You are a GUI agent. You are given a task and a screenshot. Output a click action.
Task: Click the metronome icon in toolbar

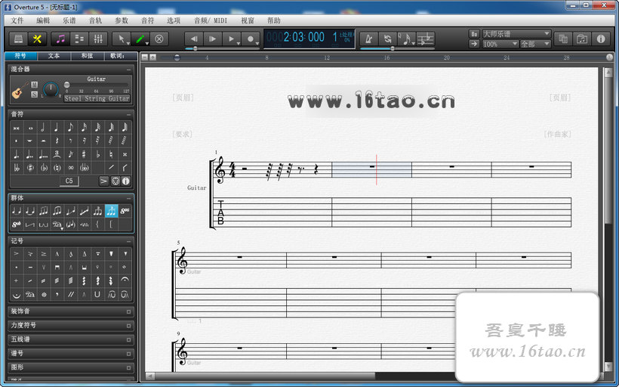pyautogui.click(x=369, y=39)
